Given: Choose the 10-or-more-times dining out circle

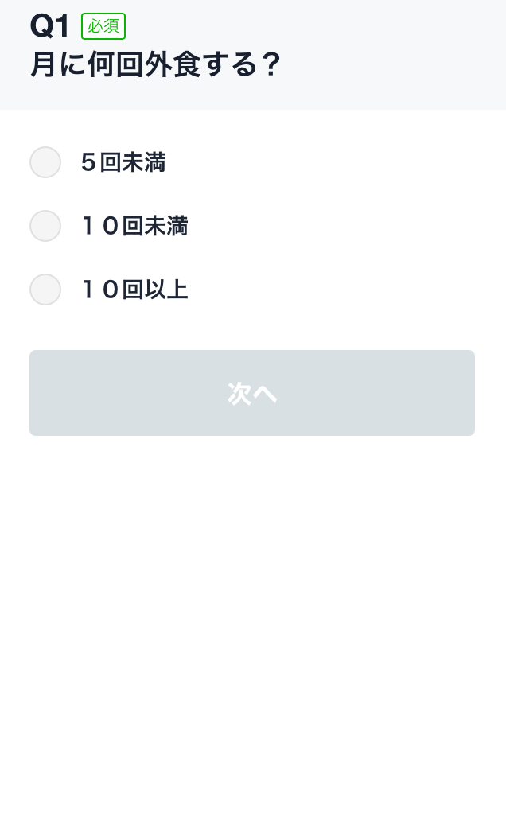Looking at the screenshot, I should click(x=45, y=290).
